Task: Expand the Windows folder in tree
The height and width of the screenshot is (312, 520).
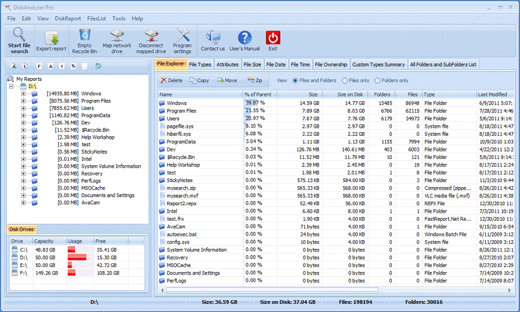Action: [23, 94]
